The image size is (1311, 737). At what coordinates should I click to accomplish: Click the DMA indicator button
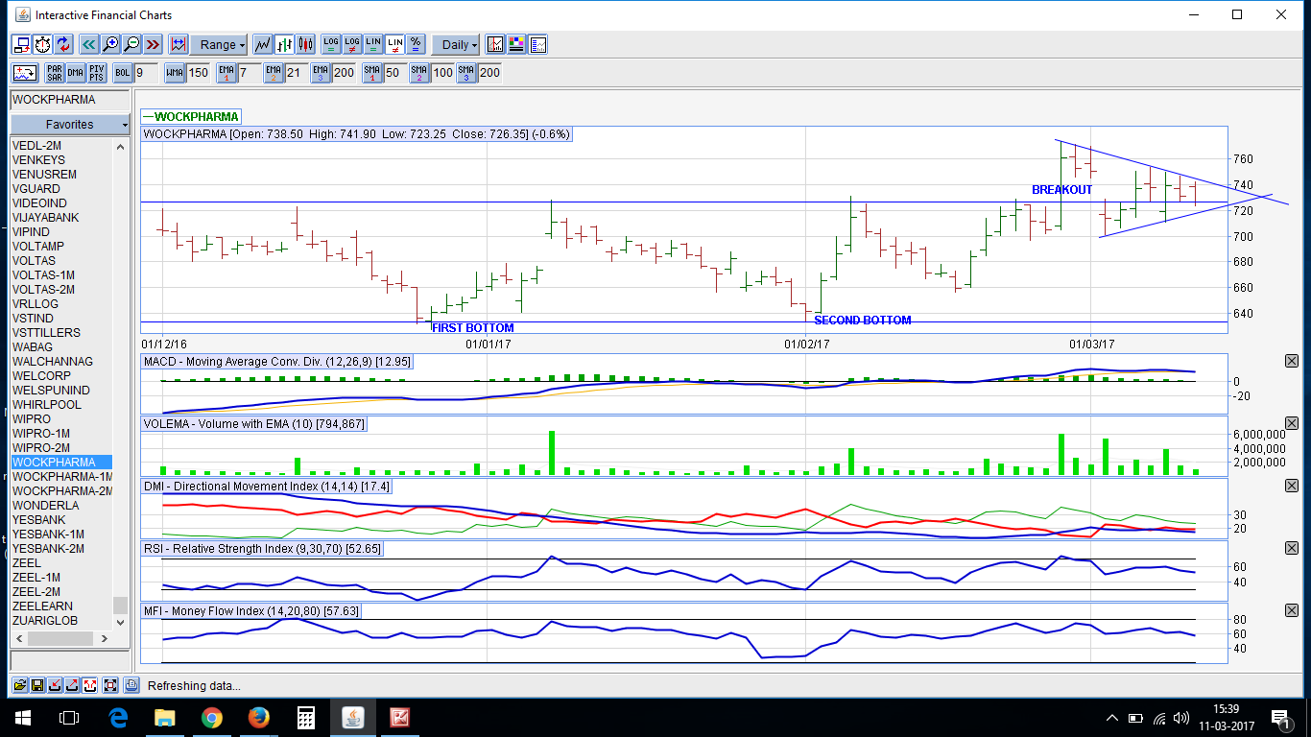(75, 72)
